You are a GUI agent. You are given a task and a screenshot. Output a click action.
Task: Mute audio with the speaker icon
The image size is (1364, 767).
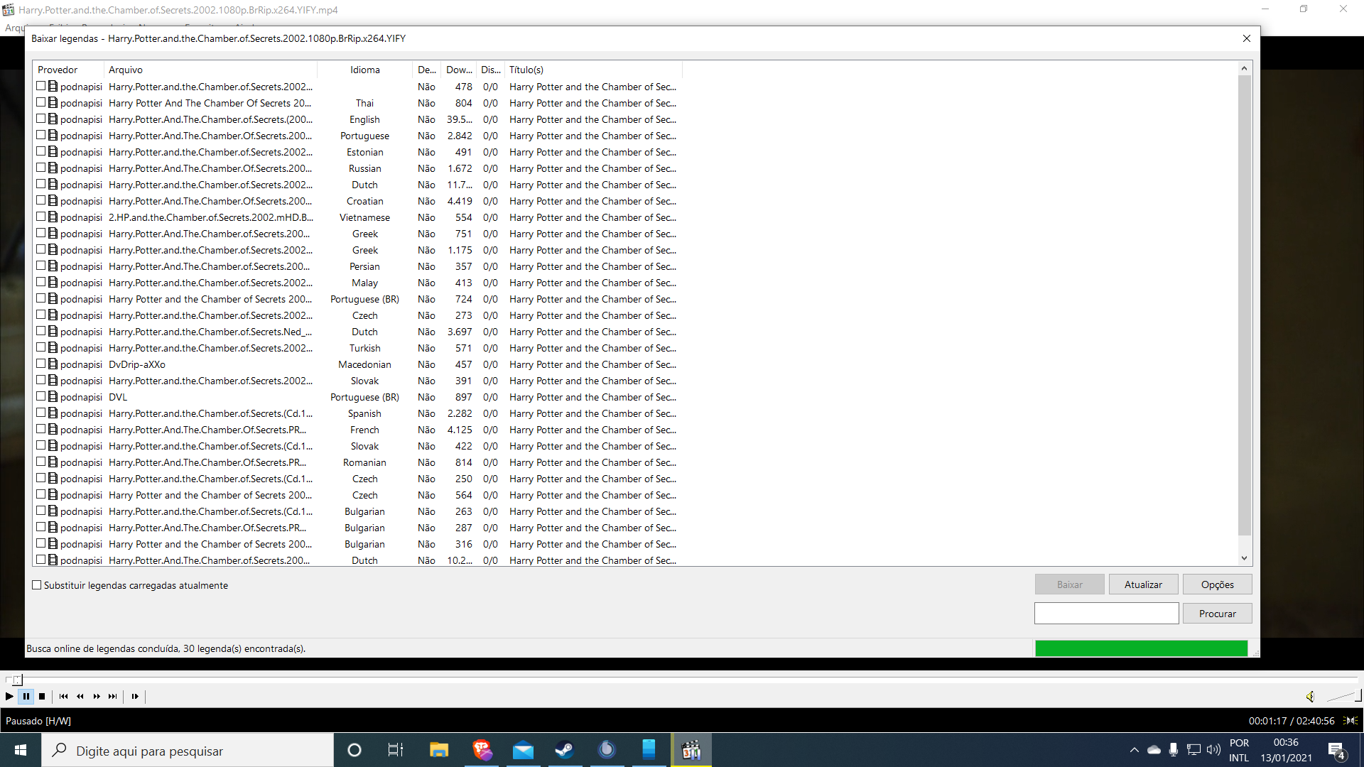1310,696
